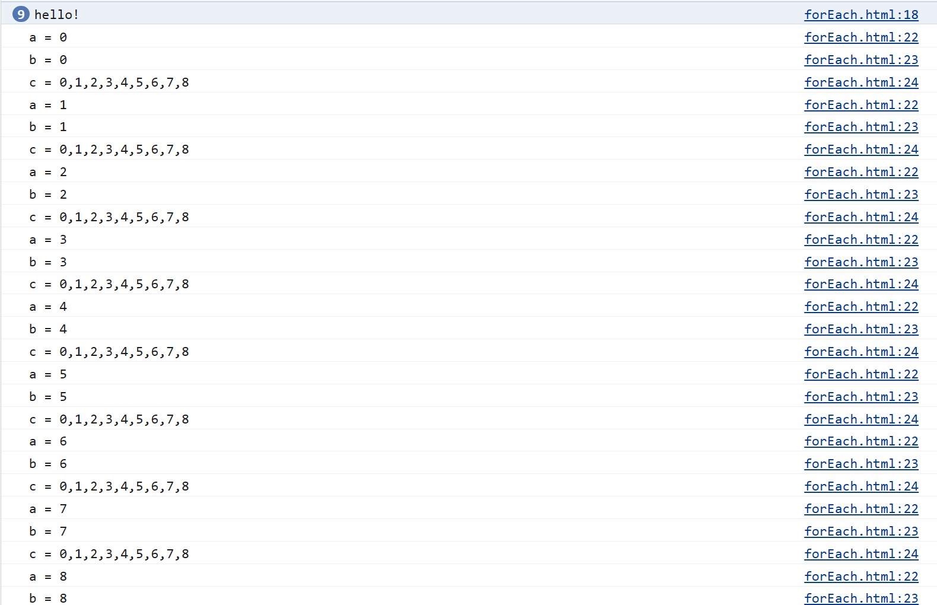Screen dimensions: 937x605
Task: Open forEach.html:22 link beside a = 8
Action: pyautogui.click(x=861, y=576)
